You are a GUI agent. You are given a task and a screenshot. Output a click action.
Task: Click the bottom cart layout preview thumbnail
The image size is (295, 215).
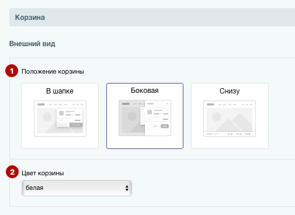click(230, 119)
